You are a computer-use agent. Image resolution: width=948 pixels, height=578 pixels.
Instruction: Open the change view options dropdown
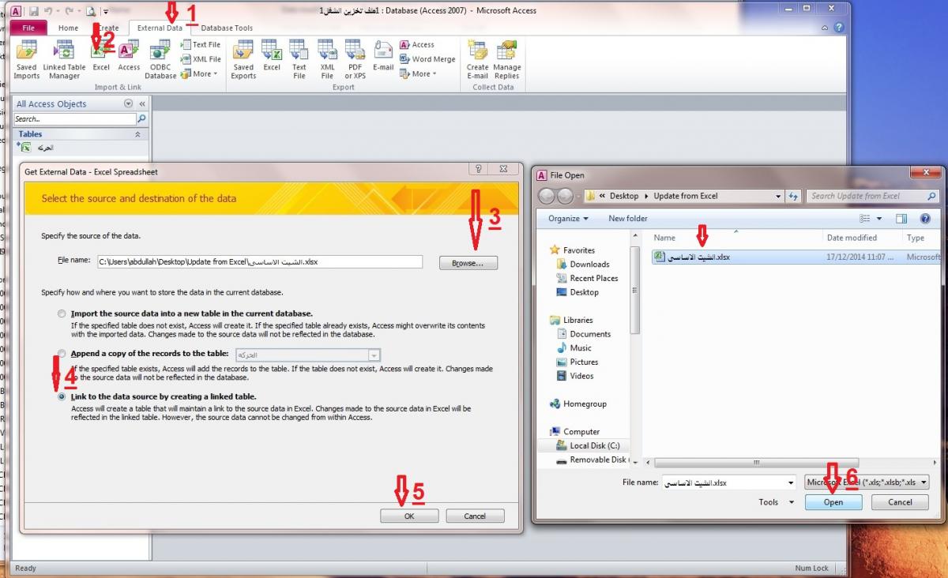coord(879,219)
